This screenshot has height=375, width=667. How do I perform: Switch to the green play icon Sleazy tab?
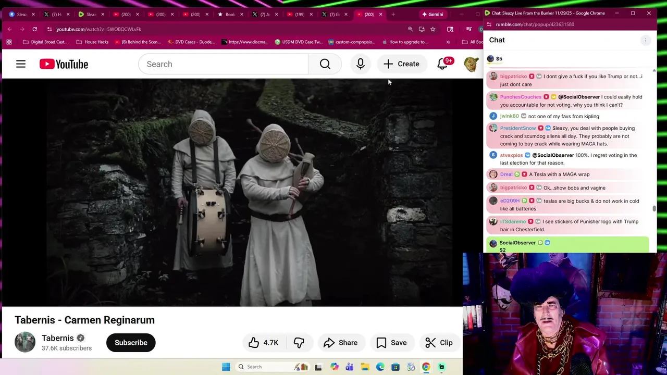88,14
